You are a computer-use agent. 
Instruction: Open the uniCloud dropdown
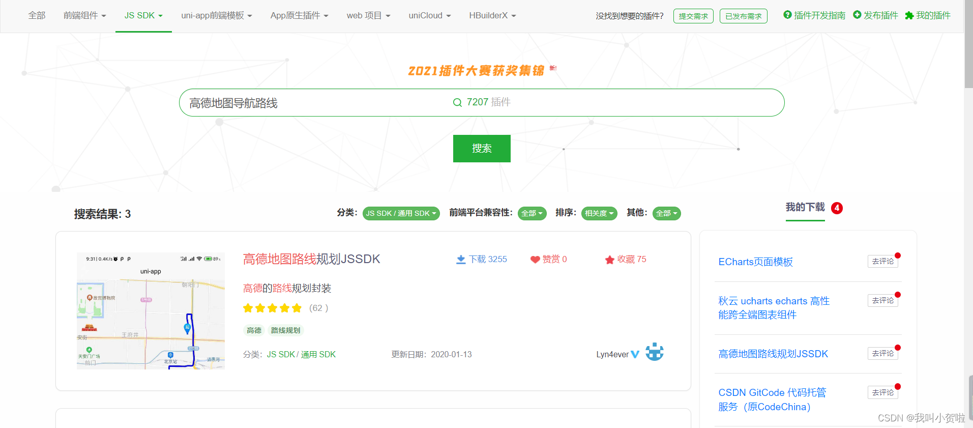(x=430, y=16)
